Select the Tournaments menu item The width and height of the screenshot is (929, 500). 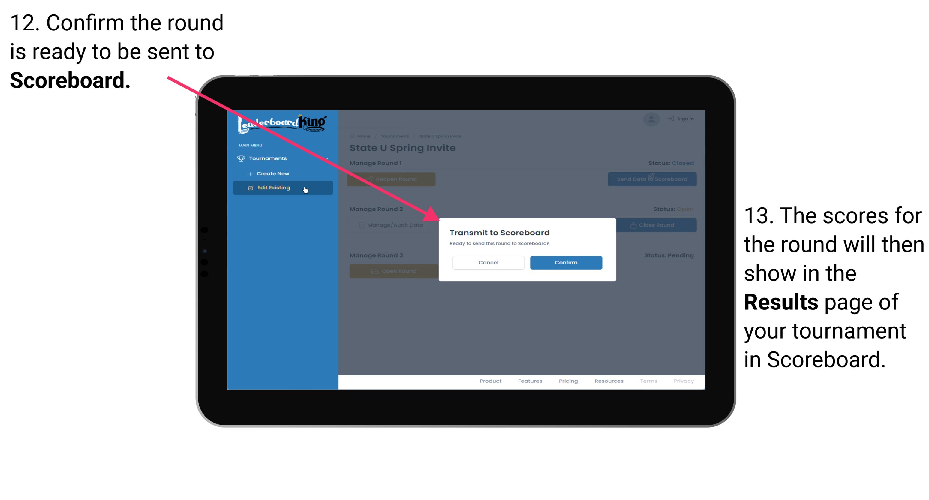pos(269,158)
